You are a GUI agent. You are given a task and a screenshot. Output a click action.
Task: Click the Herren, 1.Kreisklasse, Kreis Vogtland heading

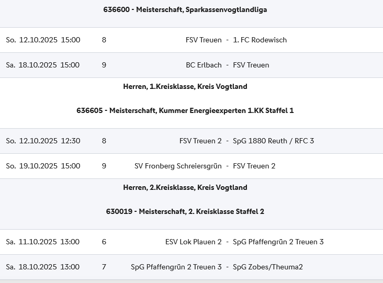click(x=185, y=87)
